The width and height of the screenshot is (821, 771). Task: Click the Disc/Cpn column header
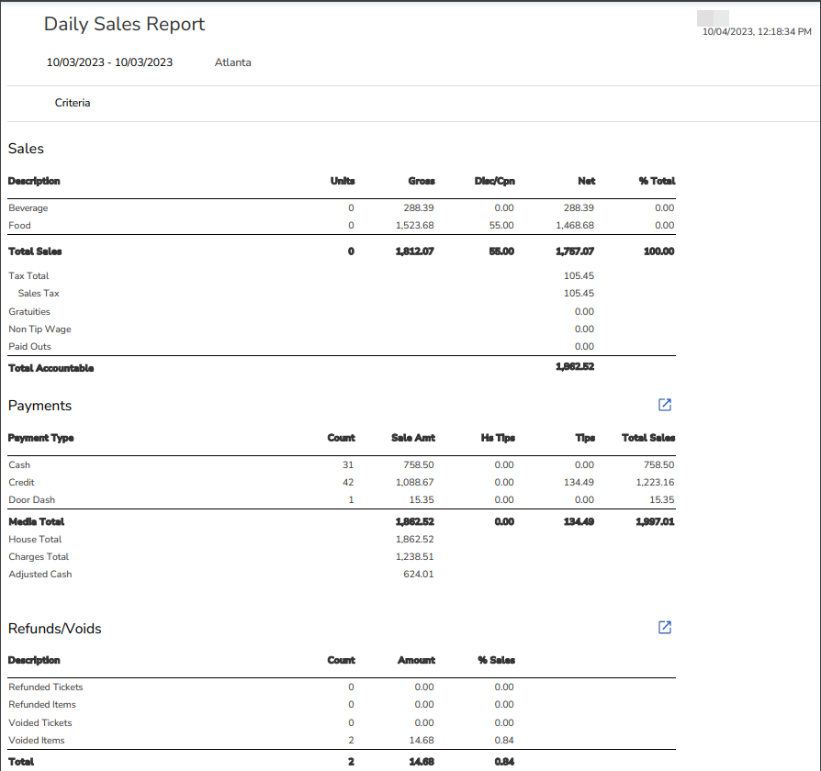[494, 181]
